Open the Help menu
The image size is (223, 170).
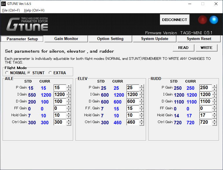(x=34, y=10)
